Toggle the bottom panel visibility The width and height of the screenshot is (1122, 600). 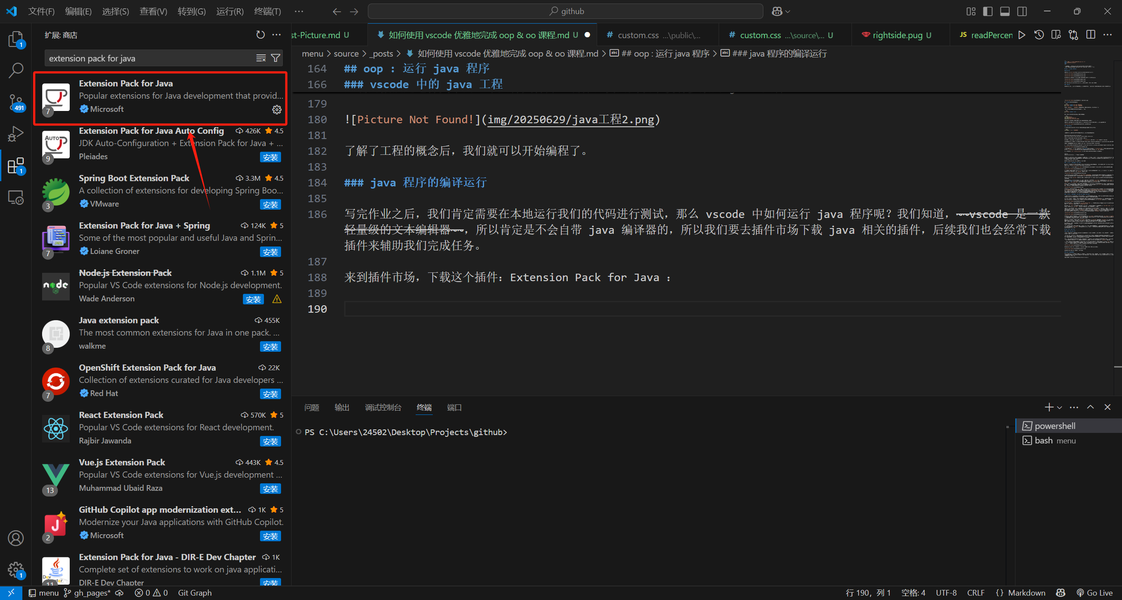tap(1005, 11)
